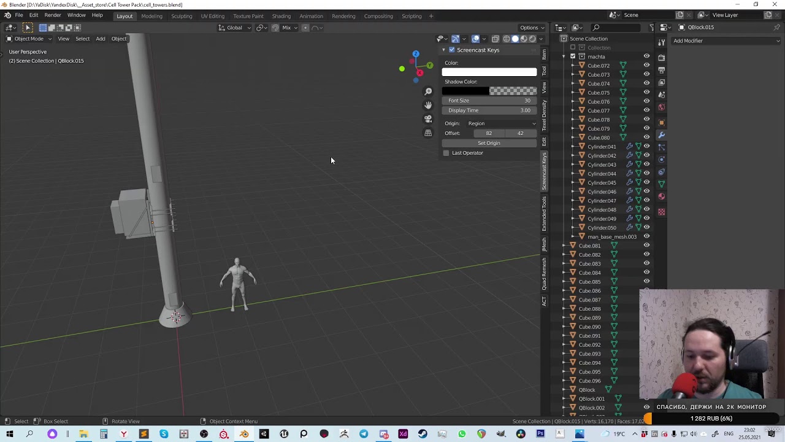
Task: Hide Cube.085 with its eye icon
Action: 646,282
